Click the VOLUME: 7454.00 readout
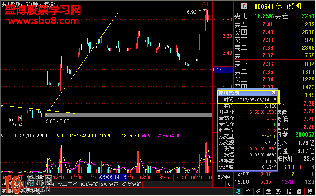This screenshot has width=316, height=196. (x=77, y=136)
